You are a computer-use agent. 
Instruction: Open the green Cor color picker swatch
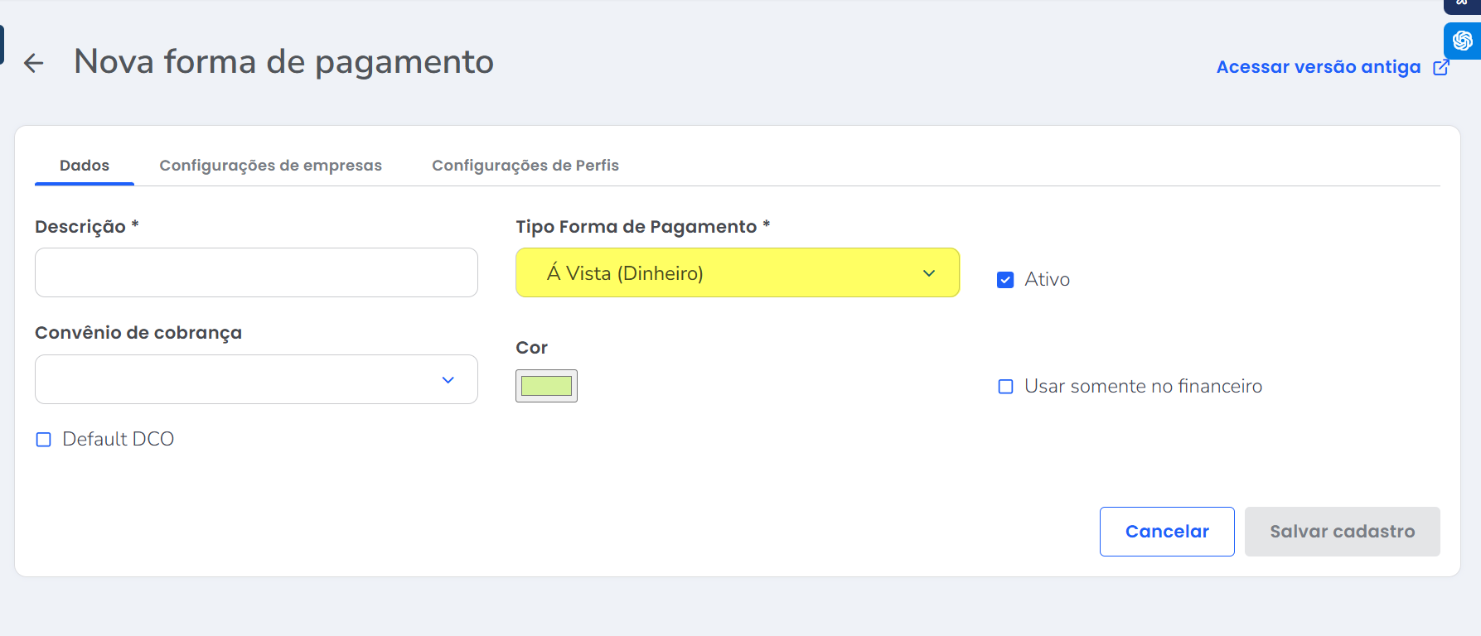tap(546, 386)
